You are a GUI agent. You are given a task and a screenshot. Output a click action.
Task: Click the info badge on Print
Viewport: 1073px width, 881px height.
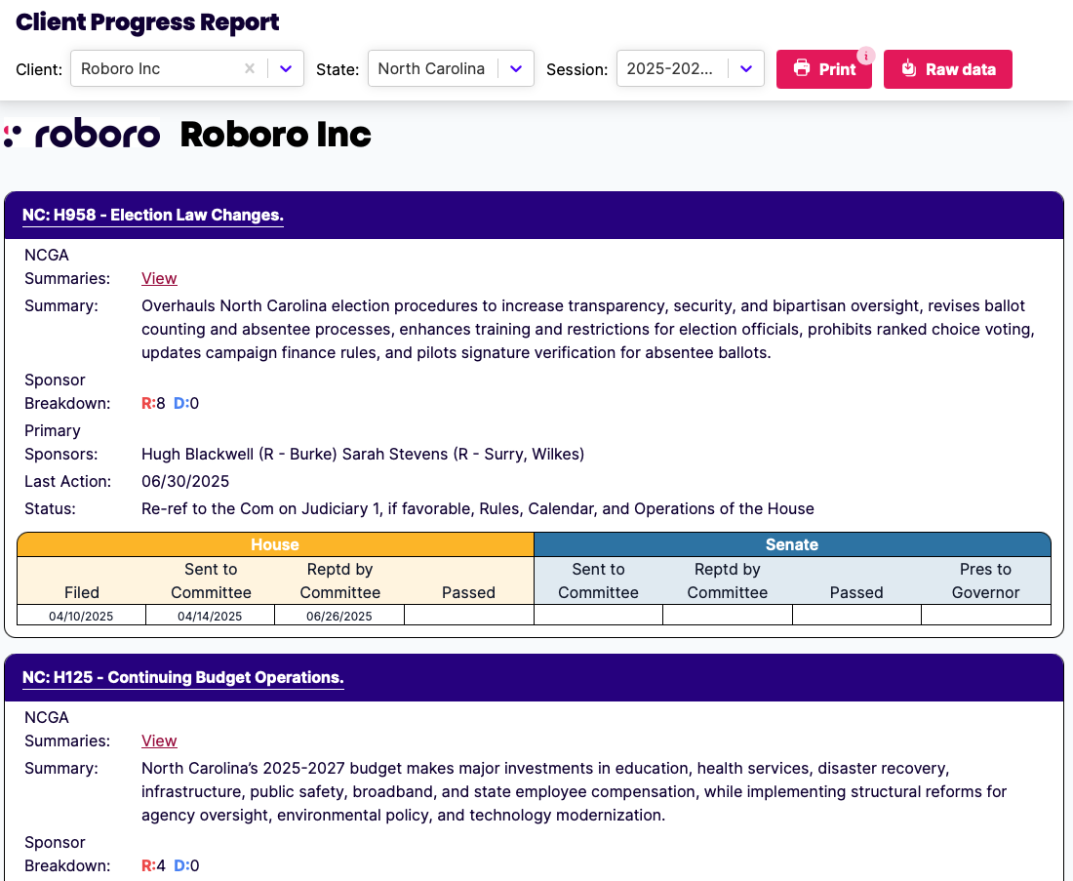point(865,57)
